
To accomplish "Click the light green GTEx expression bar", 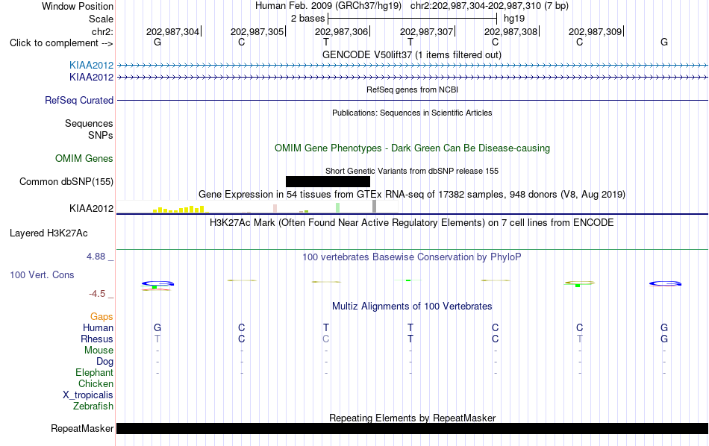I will tap(338, 208).
